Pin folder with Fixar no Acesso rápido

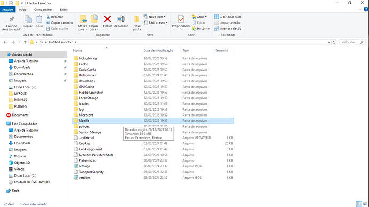point(12,24)
